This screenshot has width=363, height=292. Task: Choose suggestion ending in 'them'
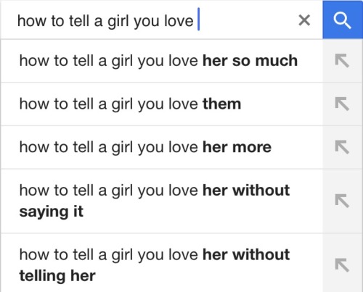coord(162,104)
